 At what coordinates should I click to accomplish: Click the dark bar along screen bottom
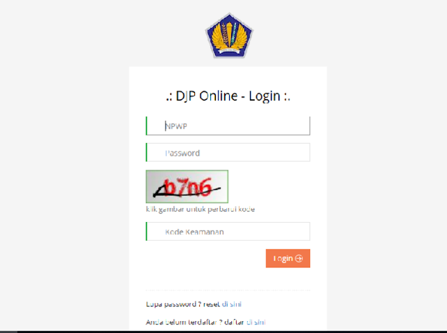click(223, 332)
